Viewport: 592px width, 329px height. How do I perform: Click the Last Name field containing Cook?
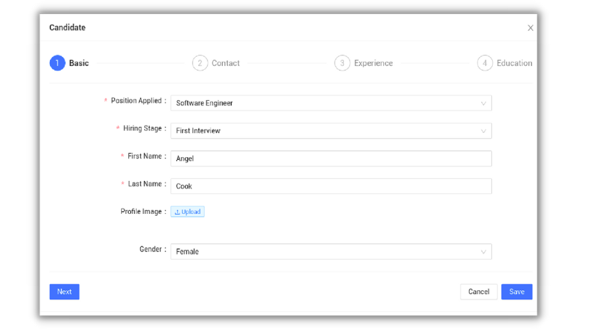[330, 186]
